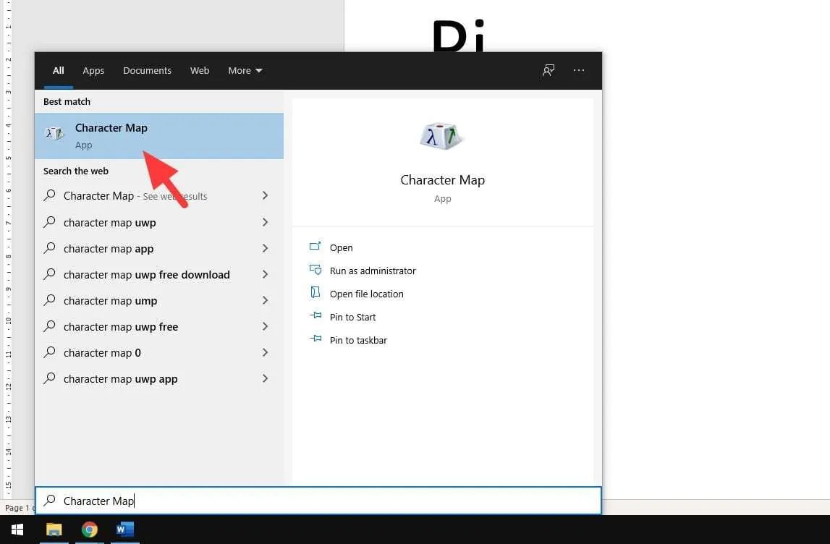This screenshot has width=830, height=544.
Task: Choose Run as administrator
Action: click(373, 271)
